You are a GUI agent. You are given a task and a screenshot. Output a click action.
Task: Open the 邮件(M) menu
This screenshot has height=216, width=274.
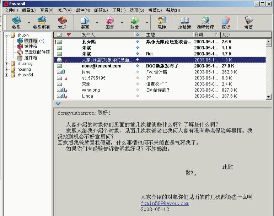(83, 10)
